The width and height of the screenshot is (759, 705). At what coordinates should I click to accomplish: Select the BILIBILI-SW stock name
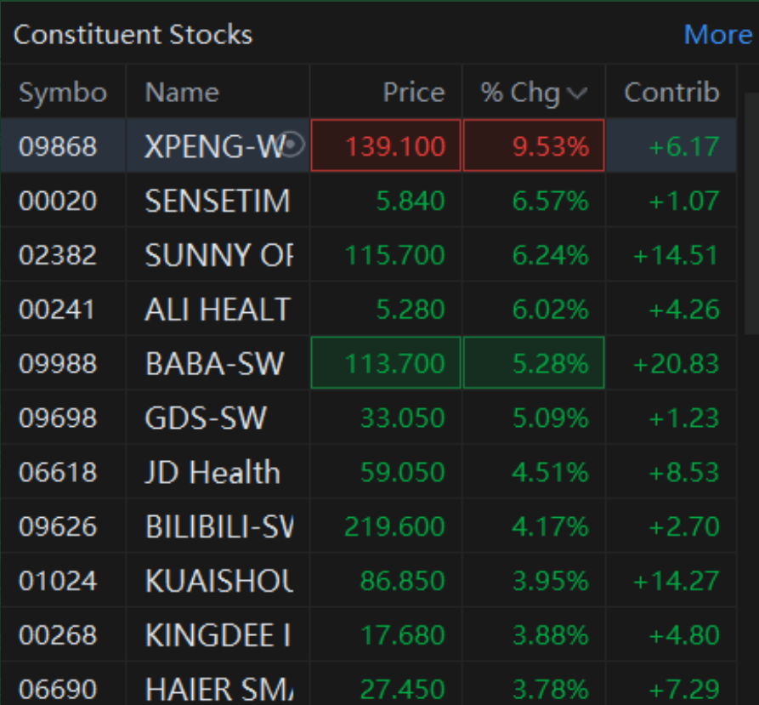[219, 526]
